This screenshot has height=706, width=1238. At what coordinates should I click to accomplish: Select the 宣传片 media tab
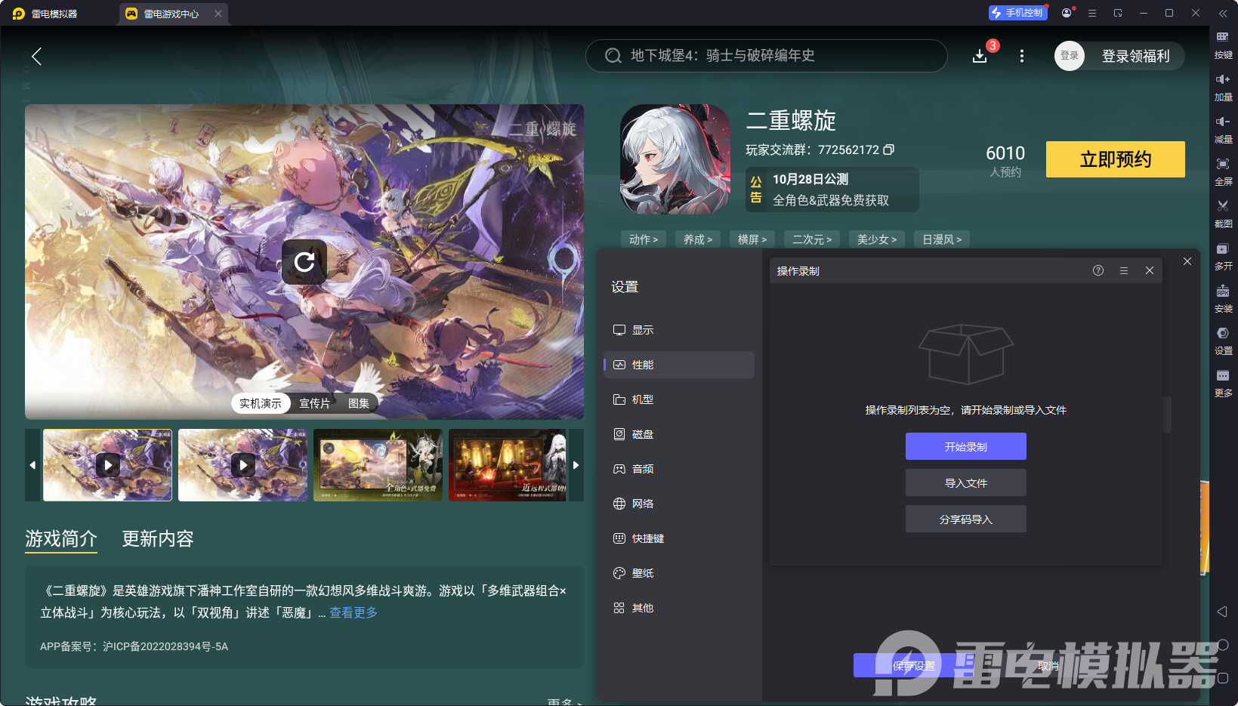pos(315,402)
